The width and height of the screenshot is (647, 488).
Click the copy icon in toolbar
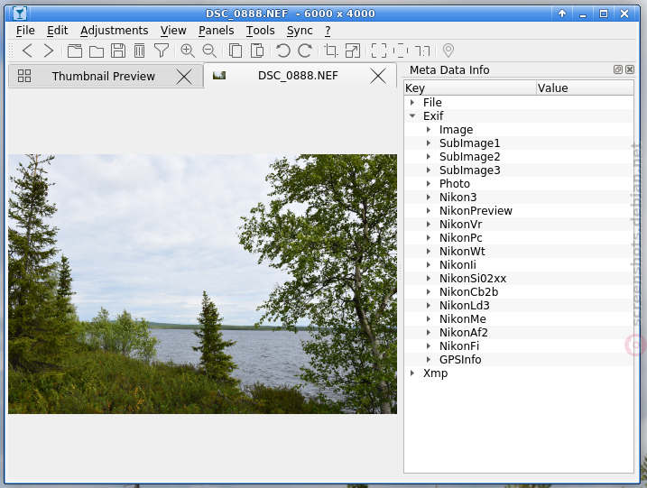pyautogui.click(x=236, y=51)
